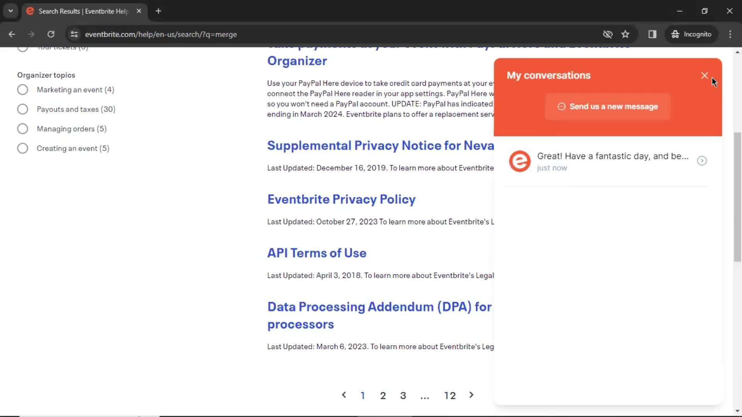The width and height of the screenshot is (742, 417).
Task: Open the API Terms of Use article
Action: click(317, 253)
